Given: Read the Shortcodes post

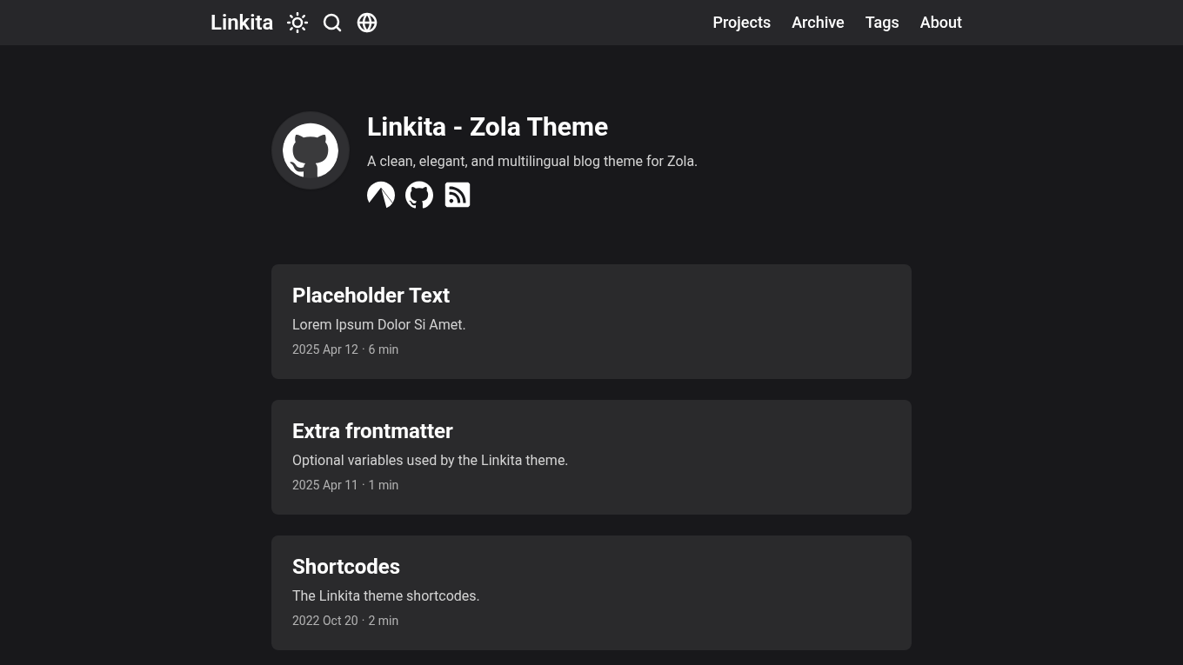Looking at the screenshot, I should [x=346, y=567].
